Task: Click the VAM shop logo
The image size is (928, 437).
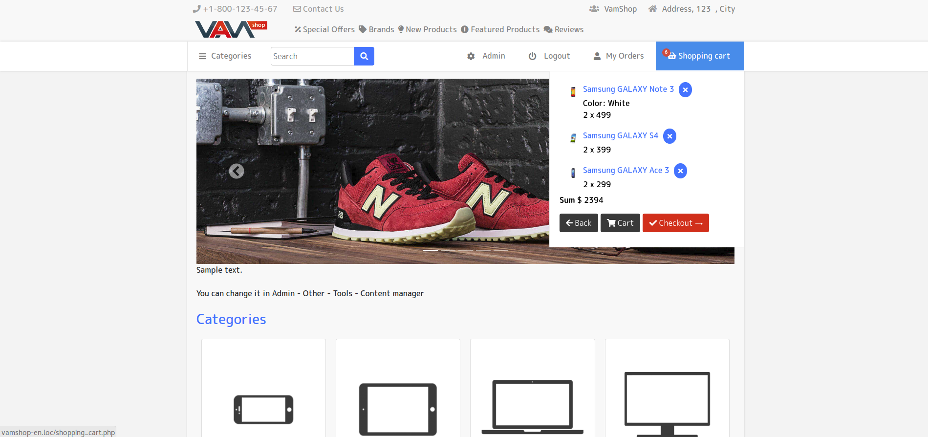Action: (231, 29)
